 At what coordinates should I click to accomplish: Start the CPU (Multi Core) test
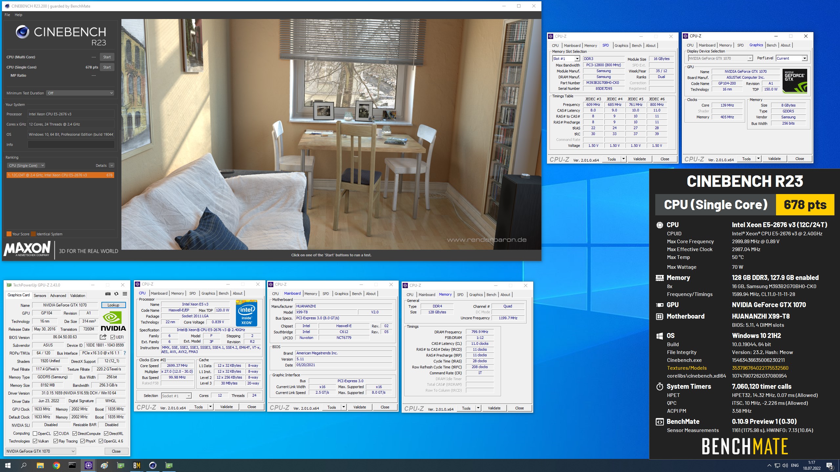107,57
